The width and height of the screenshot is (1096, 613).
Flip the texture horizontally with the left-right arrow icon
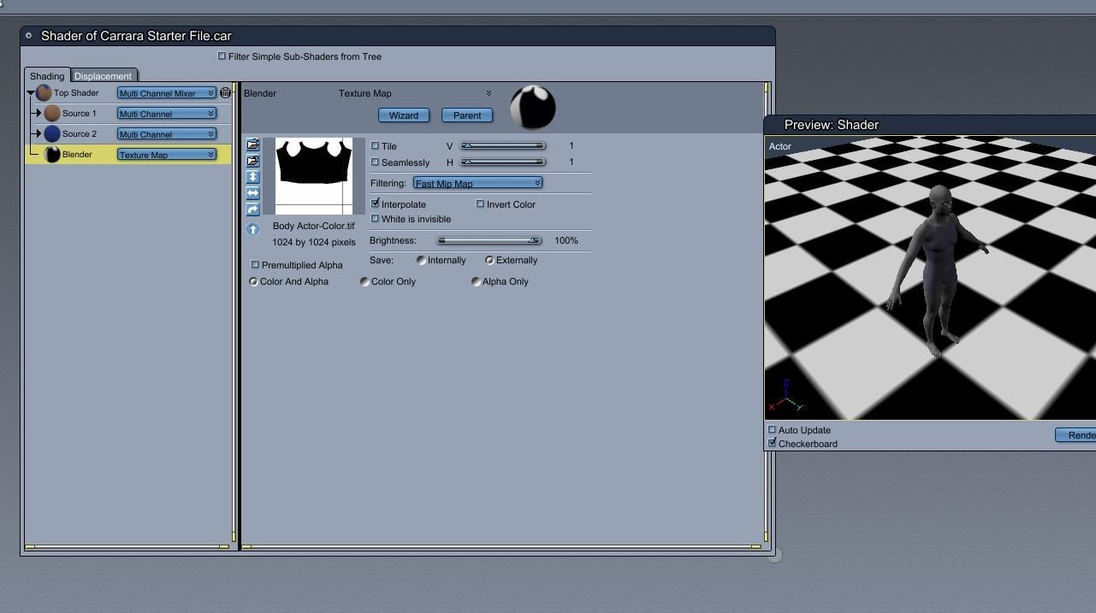point(252,193)
